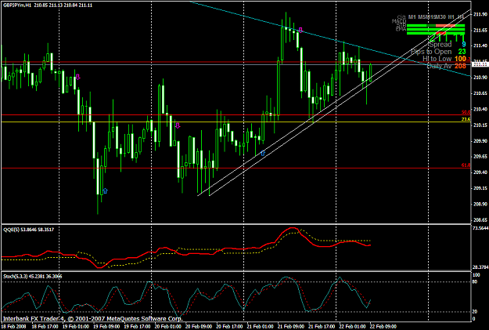Click the 210.40 price axis label
The width and height of the screenshot is (489, 330).
pos(480,109)
